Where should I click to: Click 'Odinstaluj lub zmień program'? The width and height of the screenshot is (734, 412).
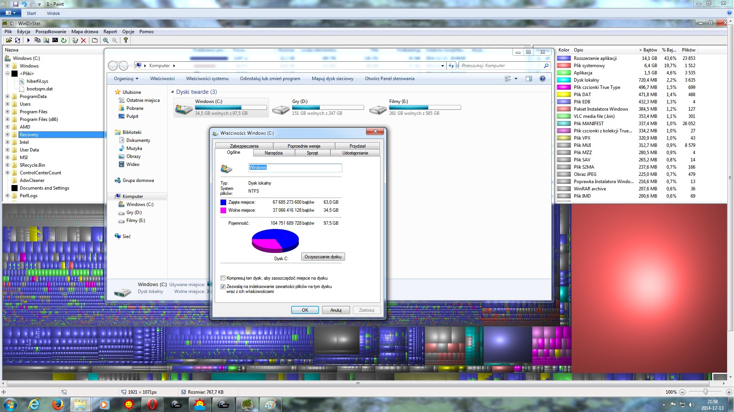[270, 79]
